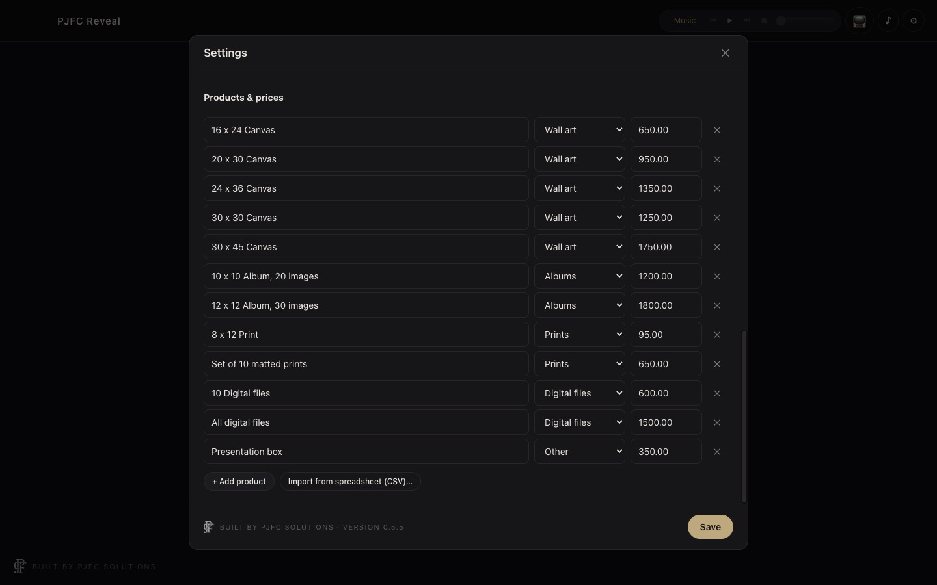
Task: Remove the 12 x 12 Album product
Action: tap(717, 305)
